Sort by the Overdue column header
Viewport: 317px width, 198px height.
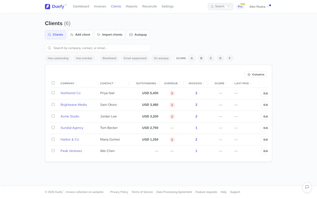click(x=172, y=83)
